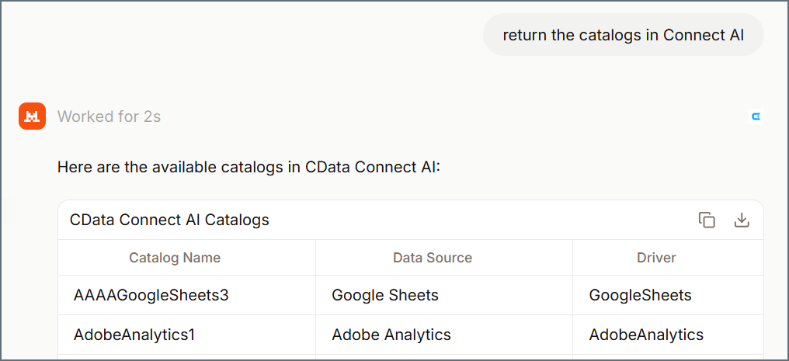Expand the 'Worked for 2s' details
The image size is (789, 361).
109,116
